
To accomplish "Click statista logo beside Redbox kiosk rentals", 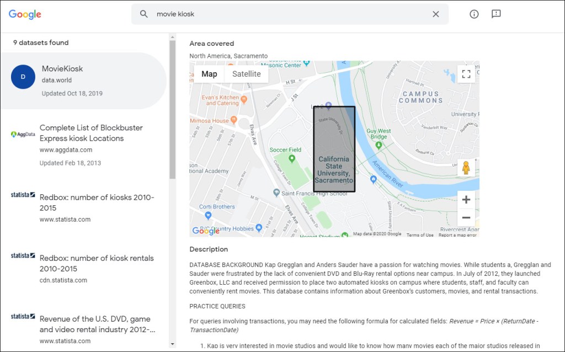I will [x=23, y=255].
